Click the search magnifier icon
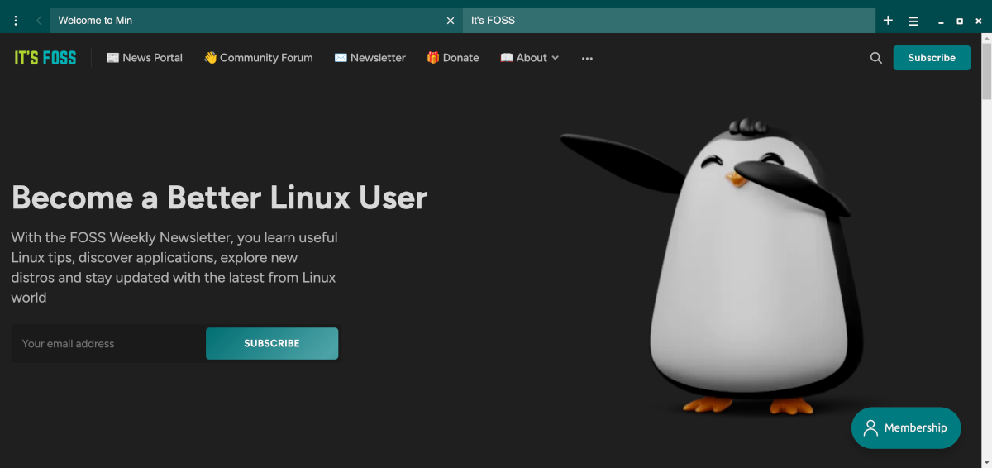This screenshot has width=992, height=468. (x=875, y=58)
